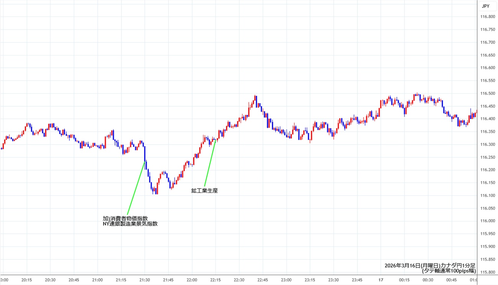Click the 23:45 time axis label

pos(357,280)
